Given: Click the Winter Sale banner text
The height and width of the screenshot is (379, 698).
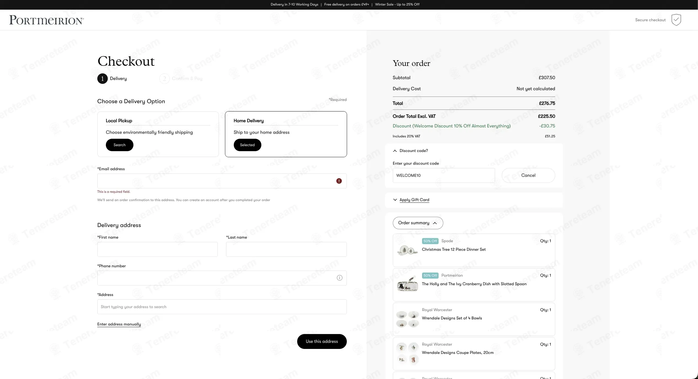Looking at the screenshot, I should pyautogui.click(x=397, y=4).
